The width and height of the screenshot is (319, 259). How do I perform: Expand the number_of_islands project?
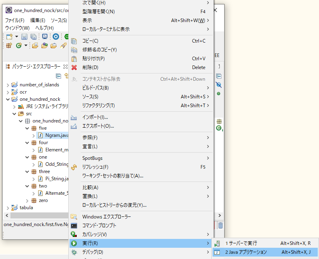(8, 85)
